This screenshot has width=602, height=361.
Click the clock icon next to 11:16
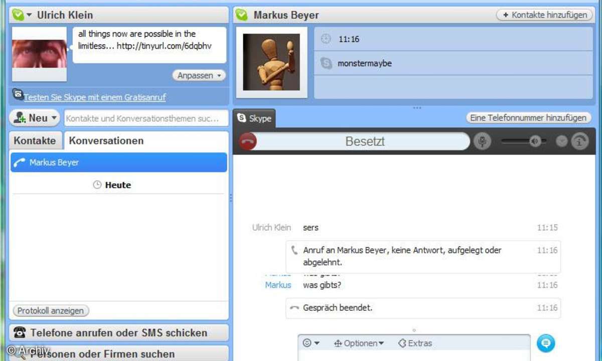point(326,39)
